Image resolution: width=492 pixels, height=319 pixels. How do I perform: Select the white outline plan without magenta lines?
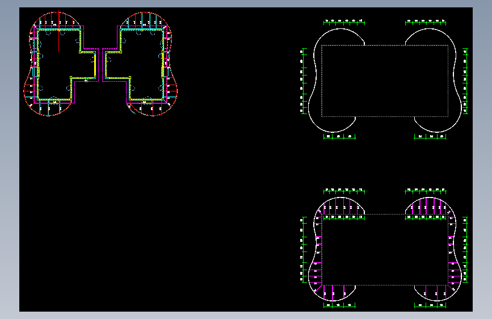coord(385,79)
